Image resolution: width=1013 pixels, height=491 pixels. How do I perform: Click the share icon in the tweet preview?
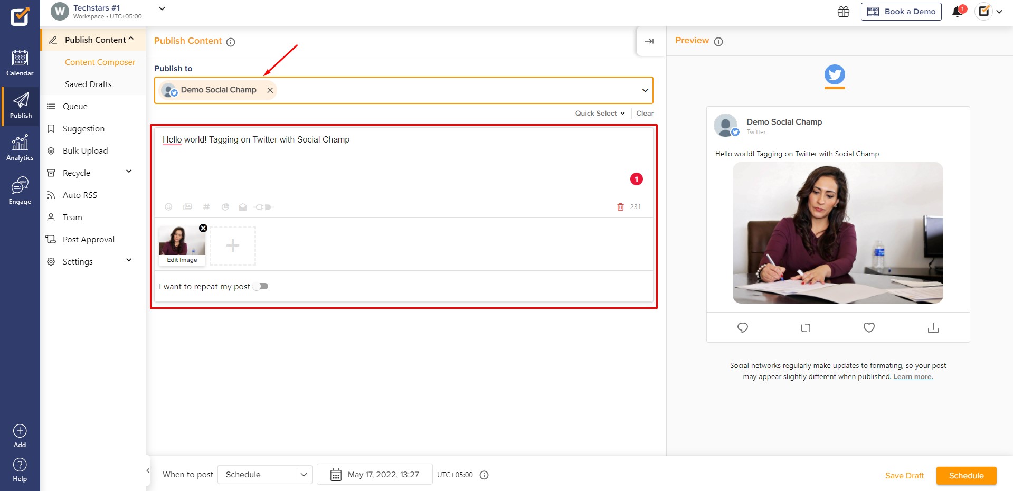[x=933, y=328]
